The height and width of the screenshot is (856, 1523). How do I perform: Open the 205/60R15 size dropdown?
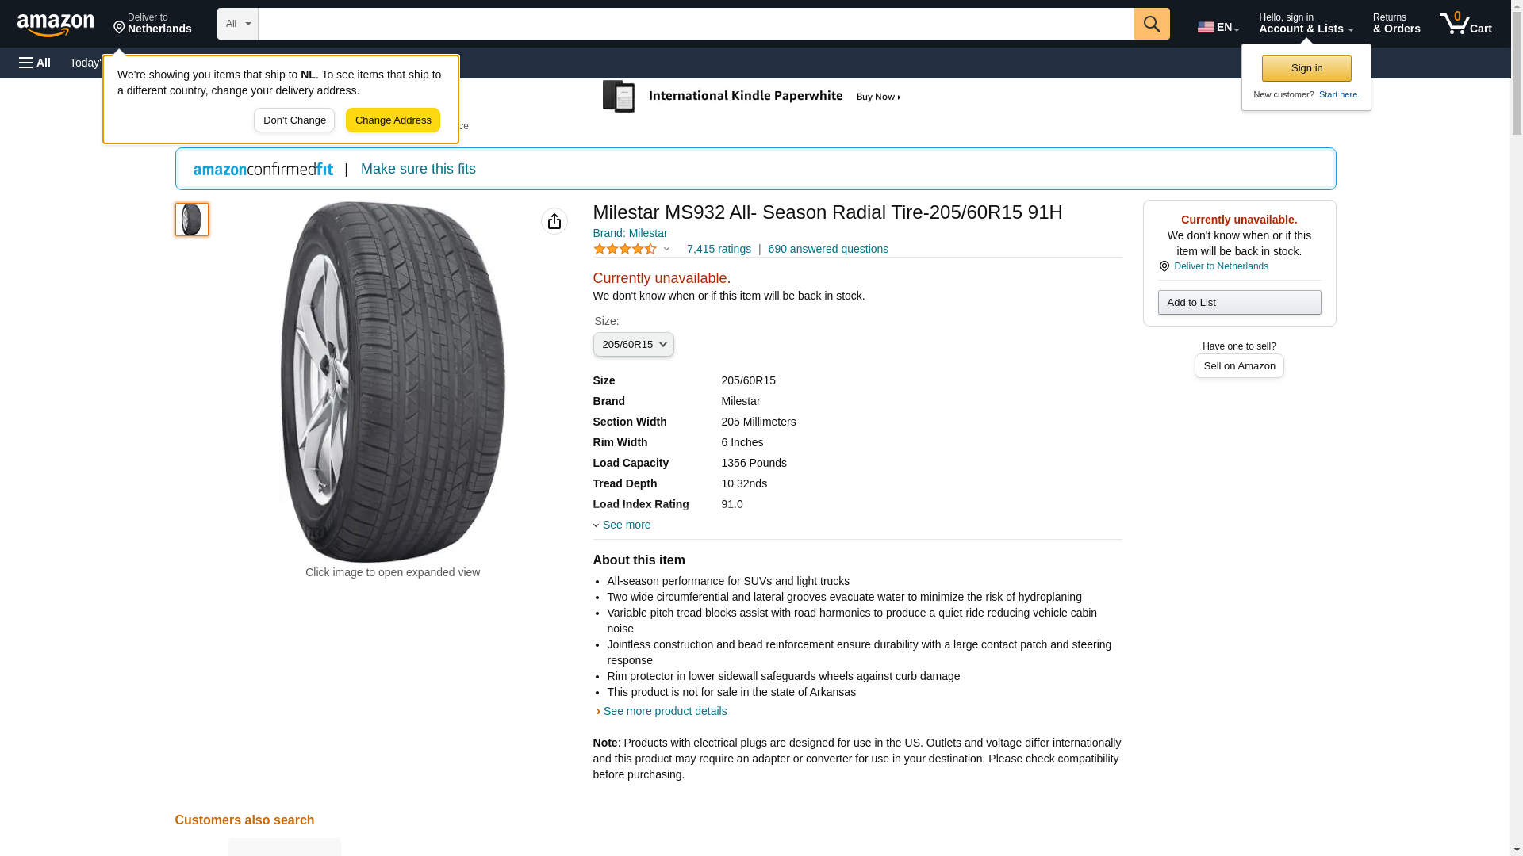point(633,345)
